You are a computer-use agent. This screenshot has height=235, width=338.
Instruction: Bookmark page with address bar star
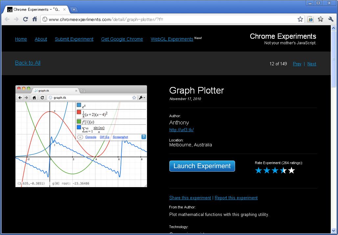point(300,19)
